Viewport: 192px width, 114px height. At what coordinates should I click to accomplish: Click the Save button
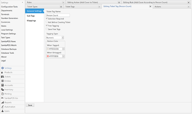pos(30,105)
